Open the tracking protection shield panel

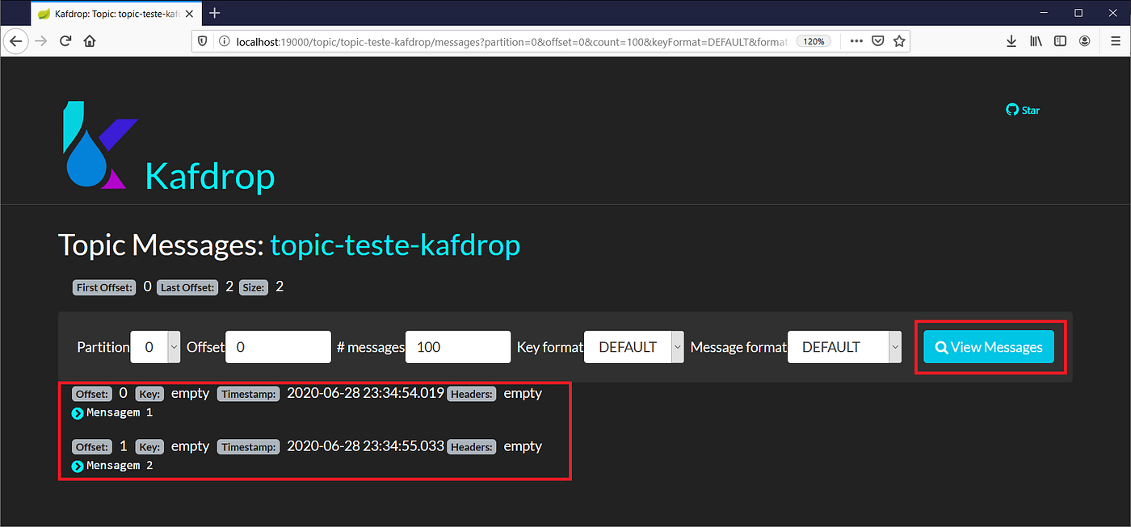tap(202, 40)
